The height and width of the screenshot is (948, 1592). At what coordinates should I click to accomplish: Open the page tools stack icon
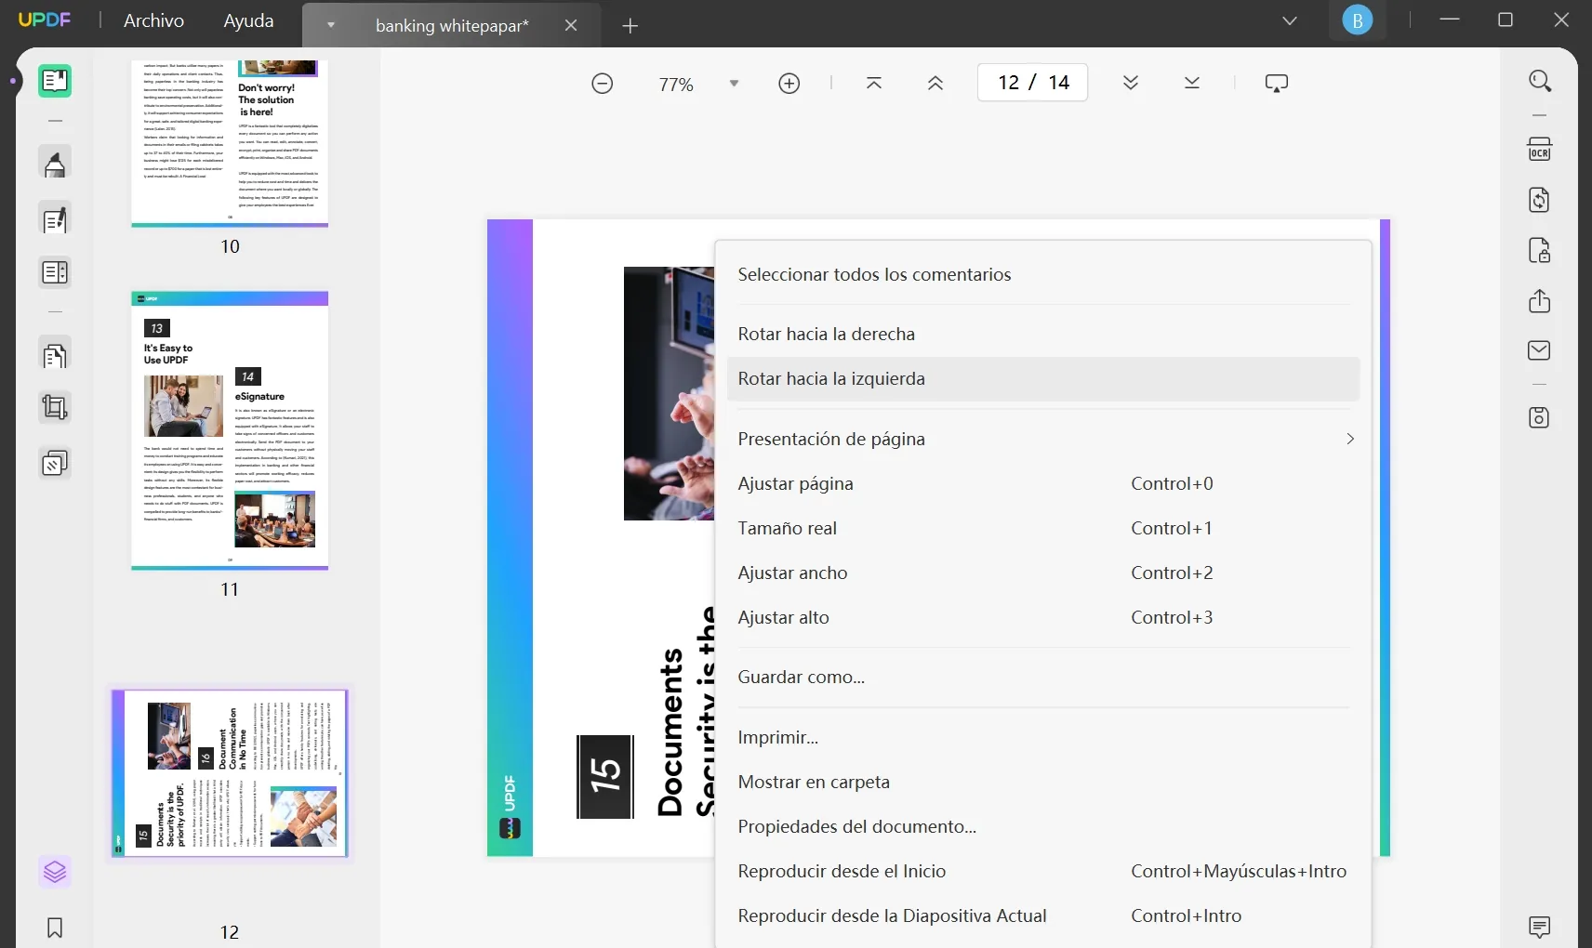click(x=55, y=463)
